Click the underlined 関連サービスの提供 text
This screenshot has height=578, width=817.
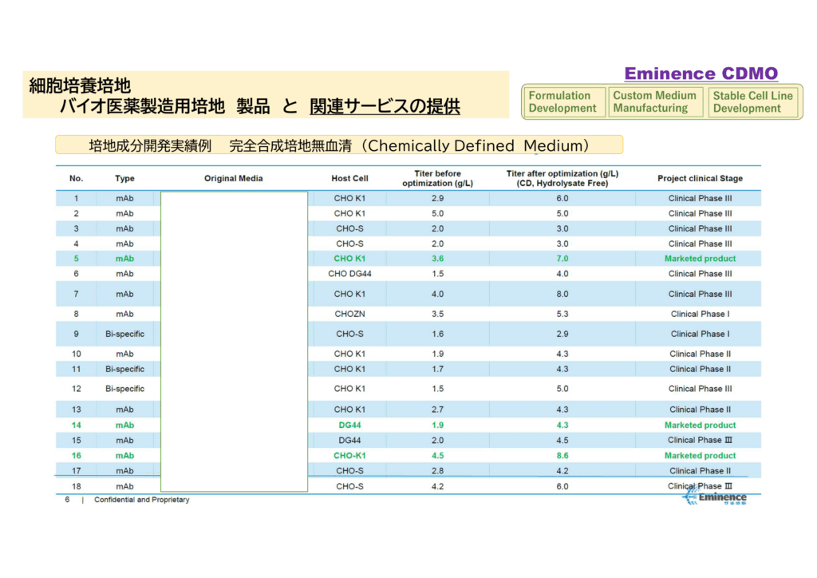point(385,106)
